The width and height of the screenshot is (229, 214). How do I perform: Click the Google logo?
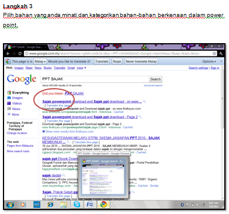coord(22,79)
